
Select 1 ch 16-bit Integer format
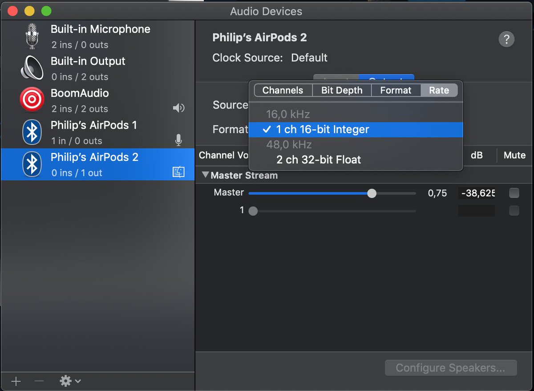[x=356, y=130]
